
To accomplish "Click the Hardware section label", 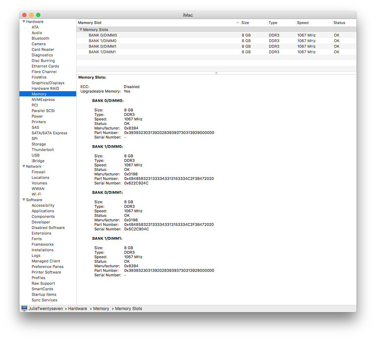I will [35, 22].
